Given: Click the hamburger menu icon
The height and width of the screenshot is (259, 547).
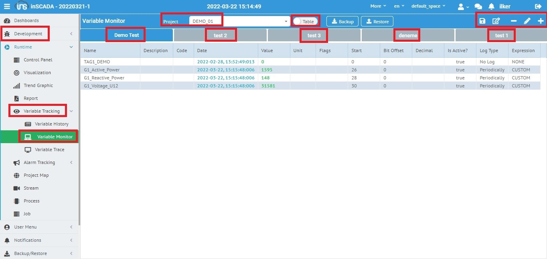Looking at the screenshot, I should 7,6.
